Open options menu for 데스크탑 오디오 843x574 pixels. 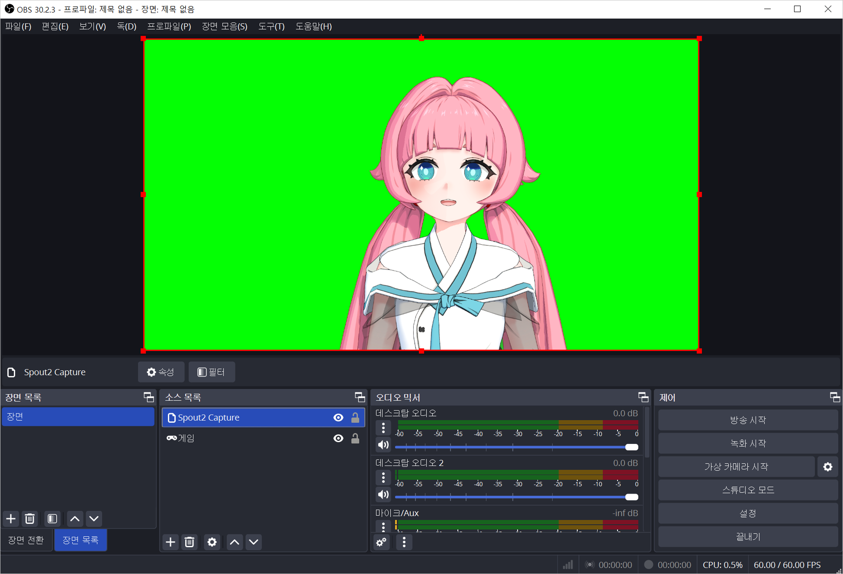[383, 427]
